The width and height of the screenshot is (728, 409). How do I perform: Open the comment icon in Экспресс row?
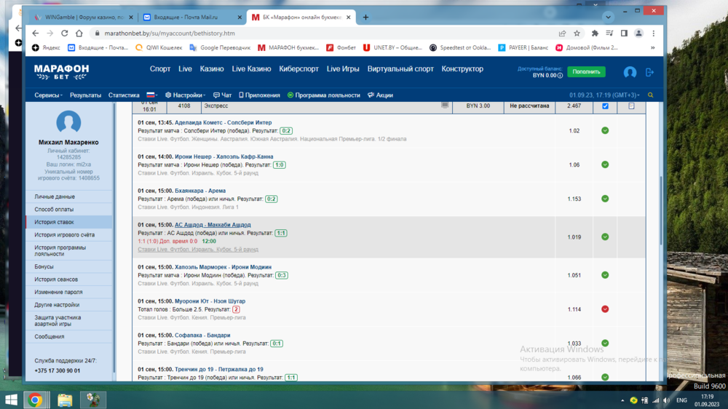(445, 106)
